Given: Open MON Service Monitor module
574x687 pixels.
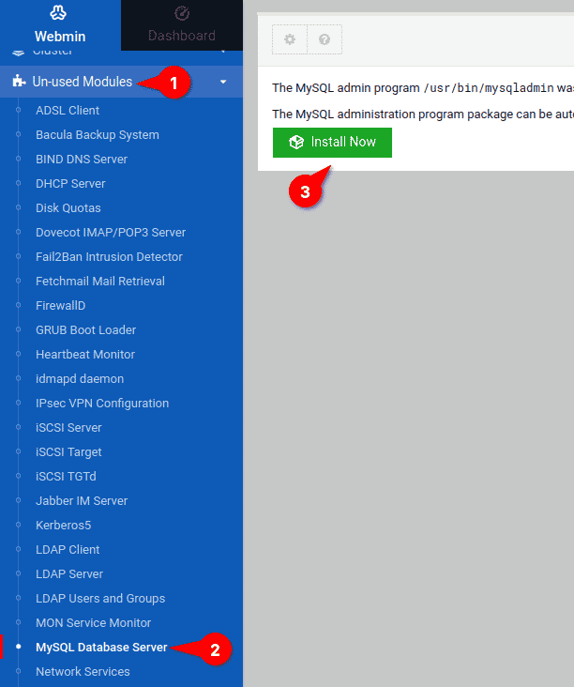Looking at the screenshot, I should 93,623.
